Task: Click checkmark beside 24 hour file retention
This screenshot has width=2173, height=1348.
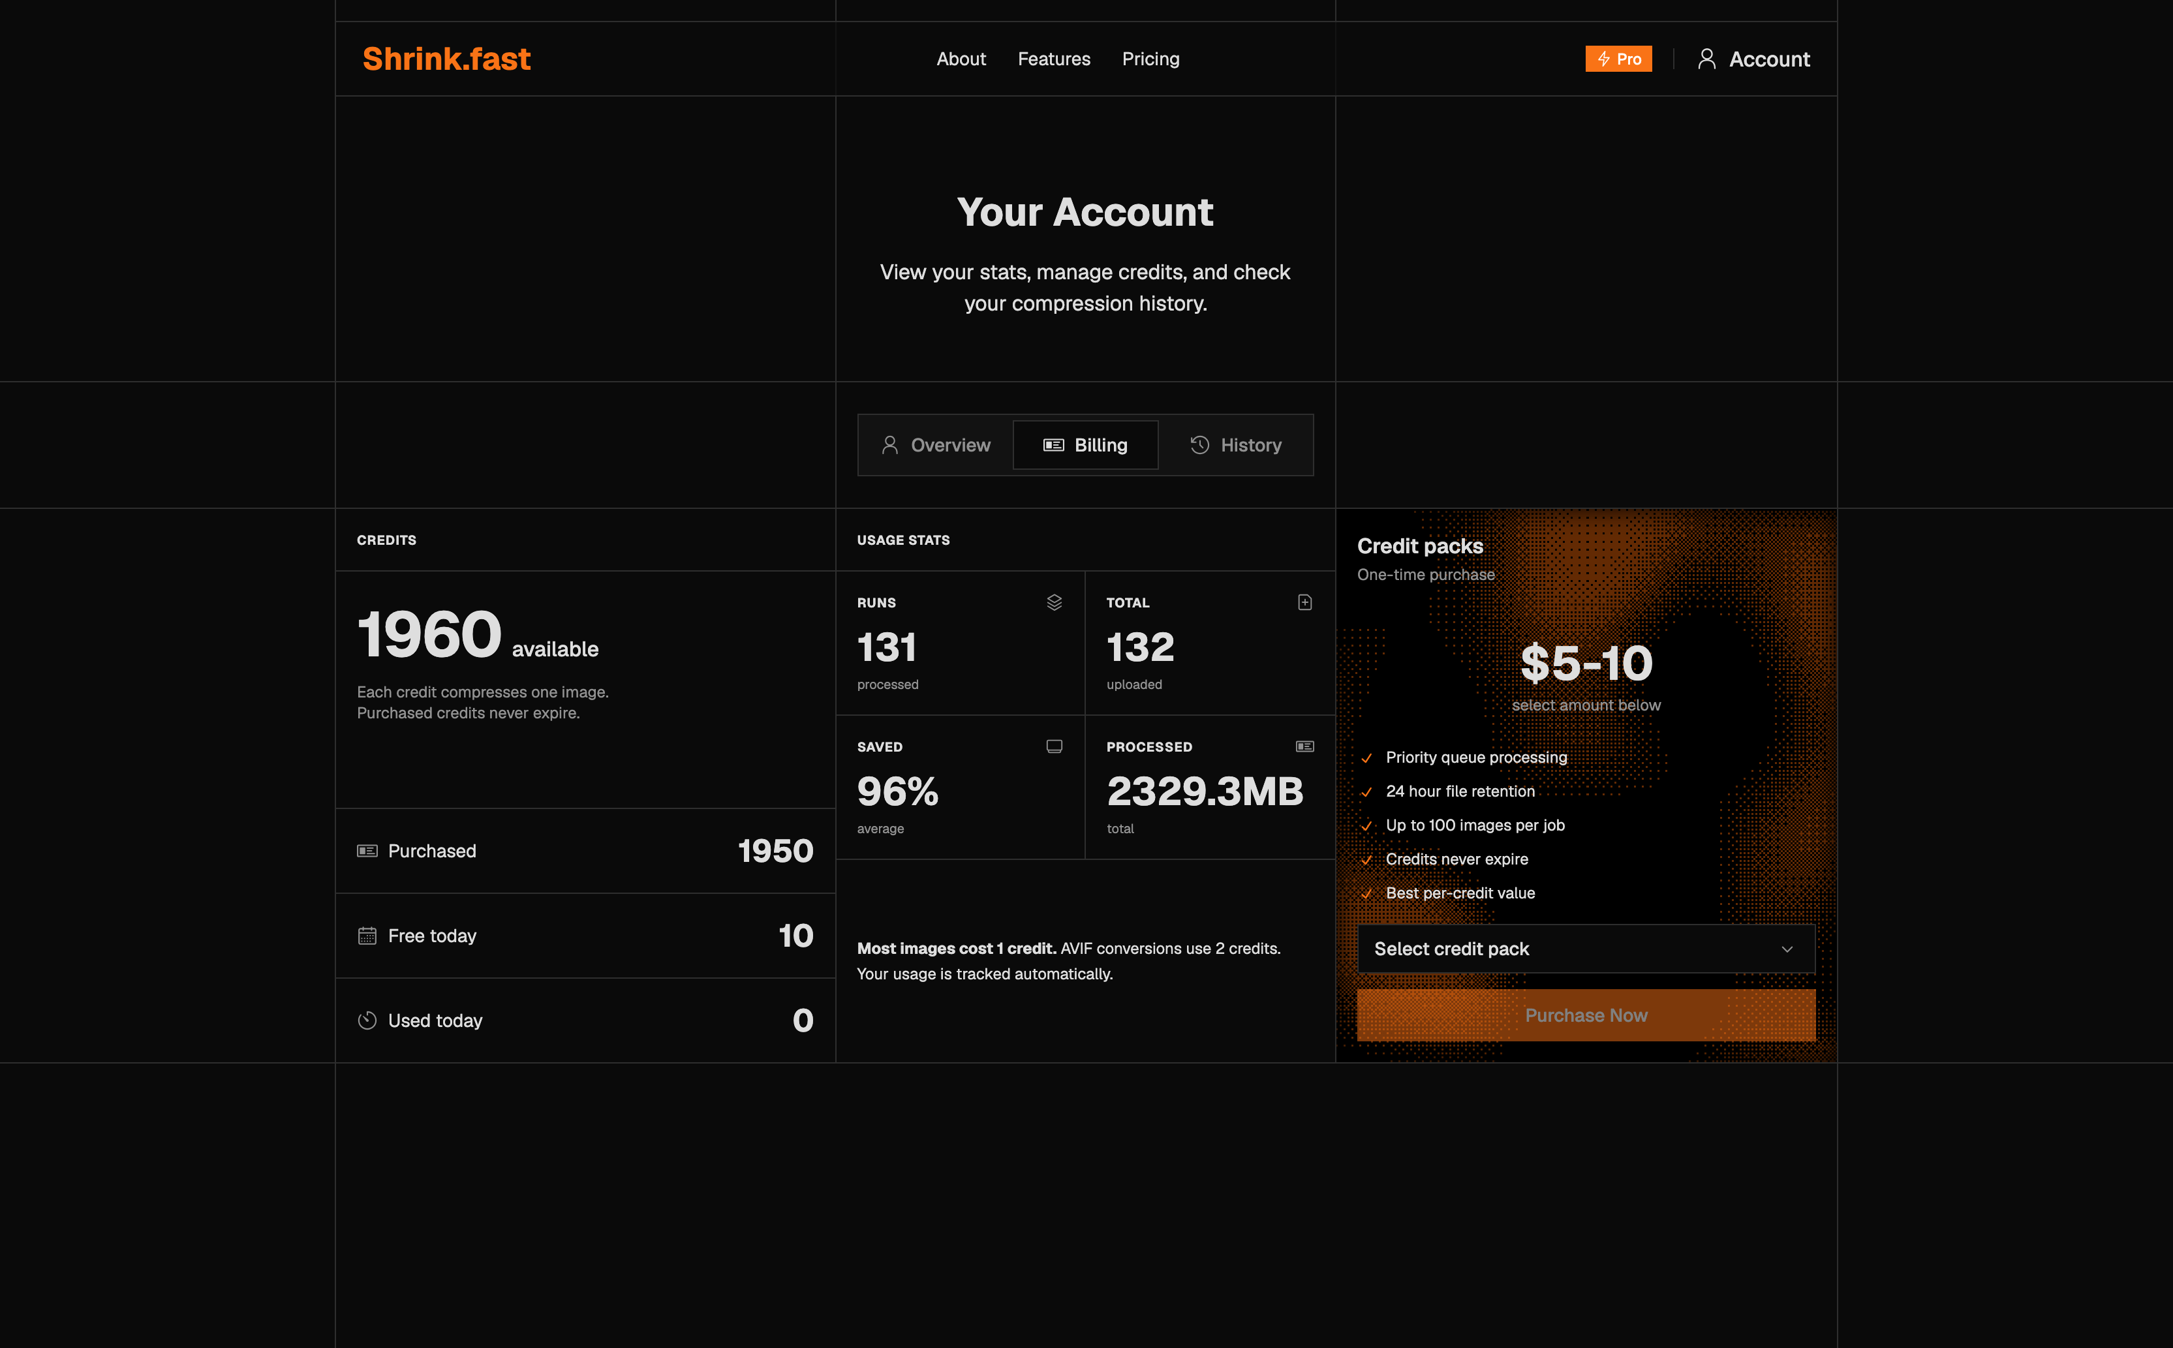Action: coord(1366,791)
